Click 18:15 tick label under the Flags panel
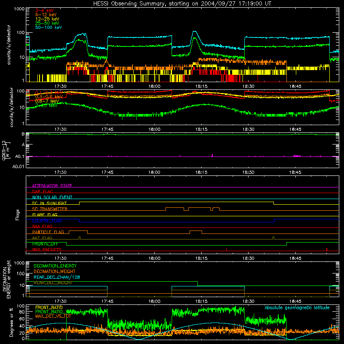This screenshot has height=344, width=344. 201,258
